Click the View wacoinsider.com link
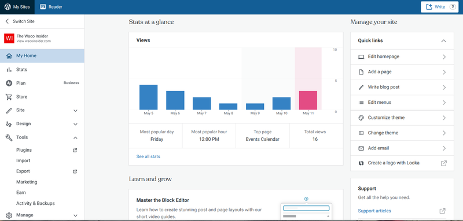 [34, 41]
